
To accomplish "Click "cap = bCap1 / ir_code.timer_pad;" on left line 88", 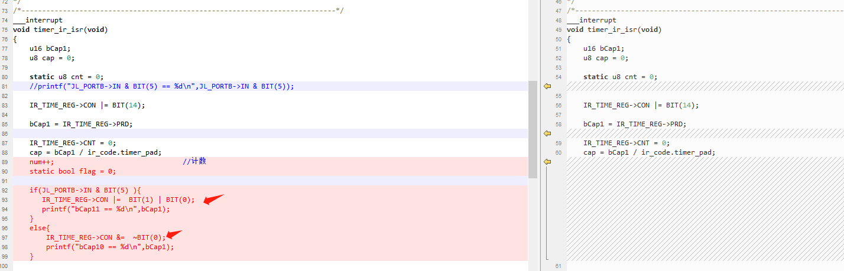I will point(96,152).
